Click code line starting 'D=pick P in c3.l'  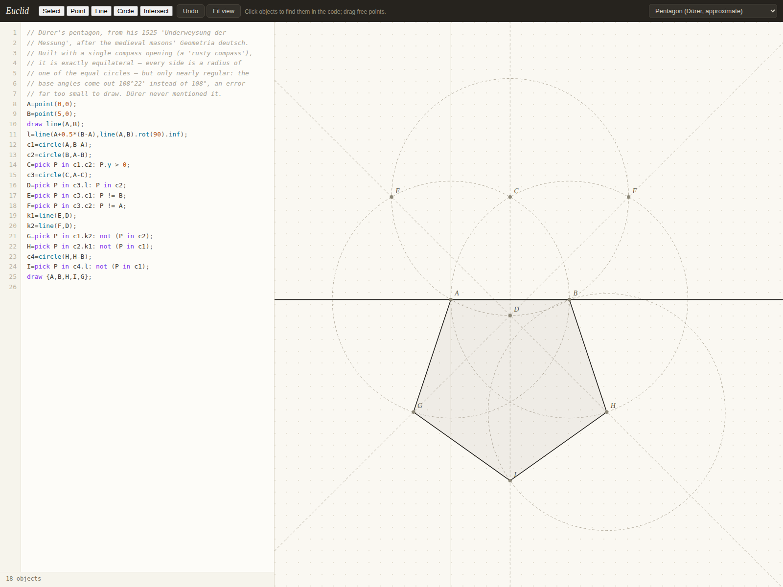pyautogui.click(x=76, y=185)
